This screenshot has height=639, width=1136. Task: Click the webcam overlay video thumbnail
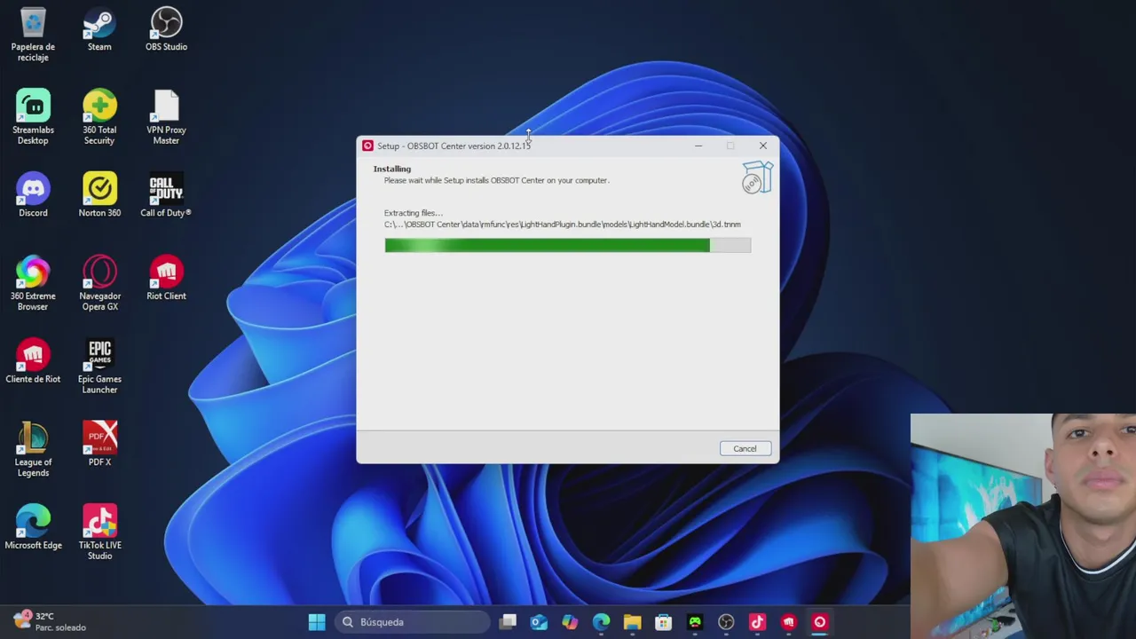point(1023,526)
